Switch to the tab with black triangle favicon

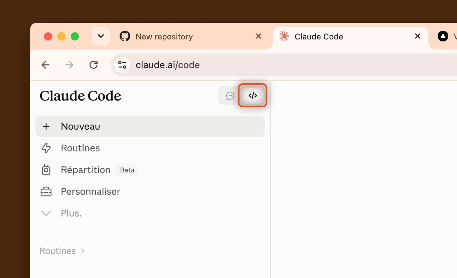[443, 36]
